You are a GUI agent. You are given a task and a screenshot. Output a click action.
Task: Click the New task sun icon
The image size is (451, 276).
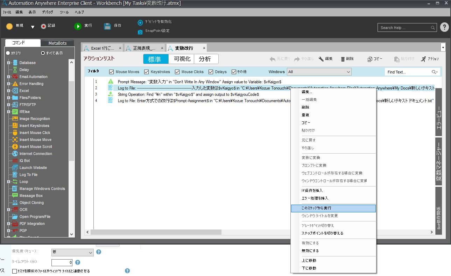tap(9, 26)
